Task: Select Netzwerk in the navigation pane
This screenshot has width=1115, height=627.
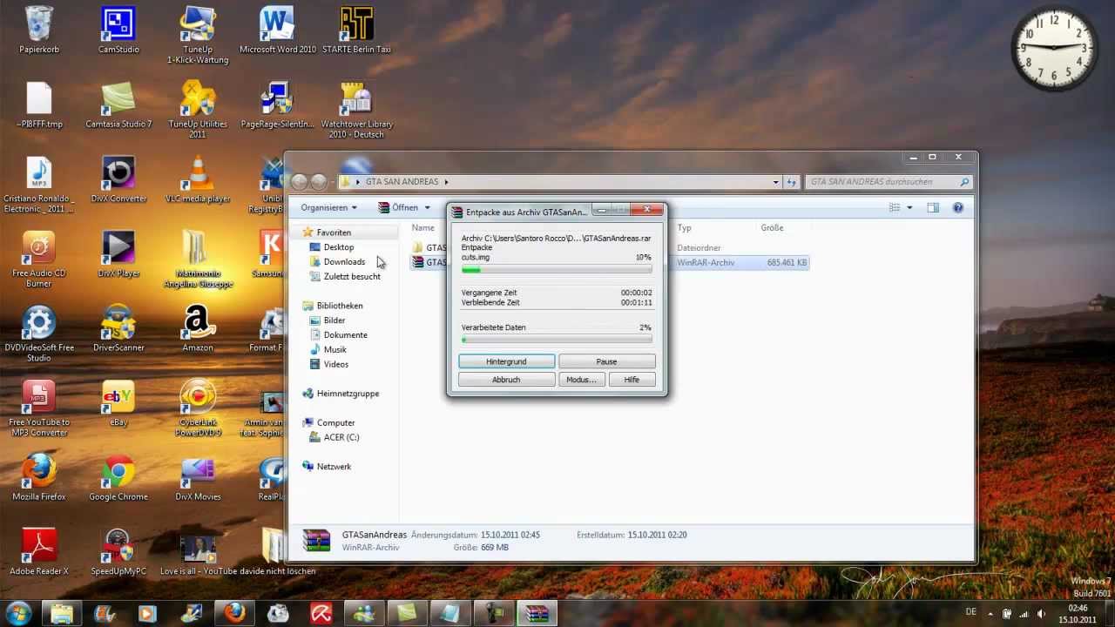Action: coord(334,467)
